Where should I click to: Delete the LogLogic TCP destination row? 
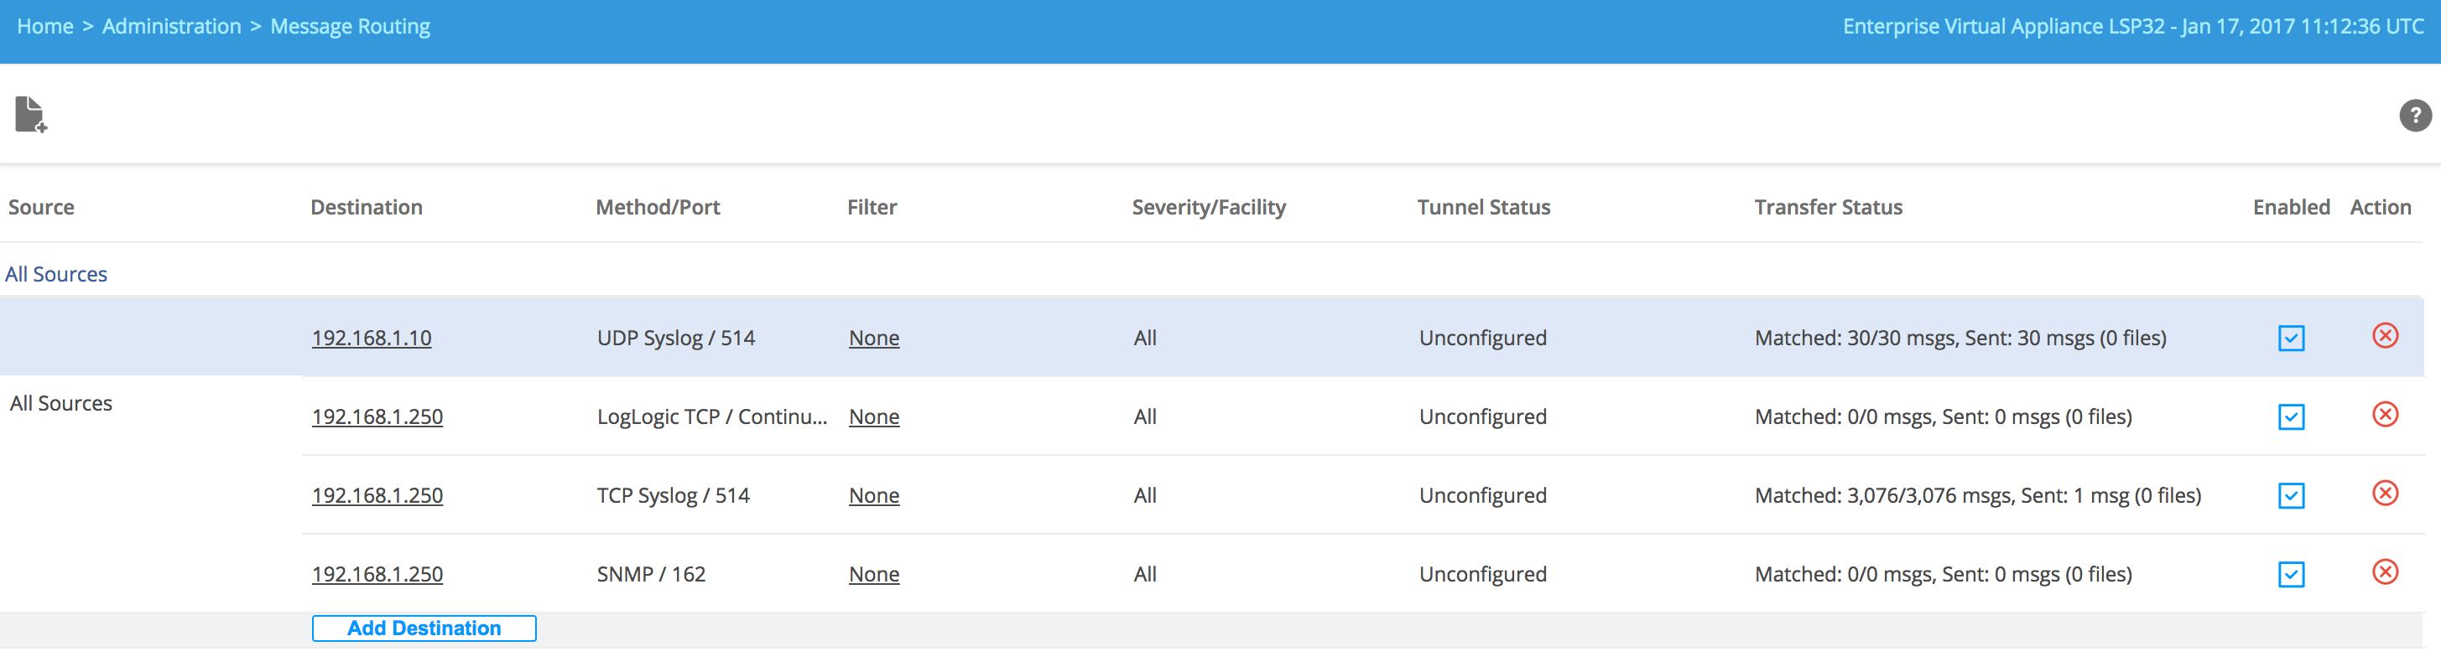(2384, 415)
